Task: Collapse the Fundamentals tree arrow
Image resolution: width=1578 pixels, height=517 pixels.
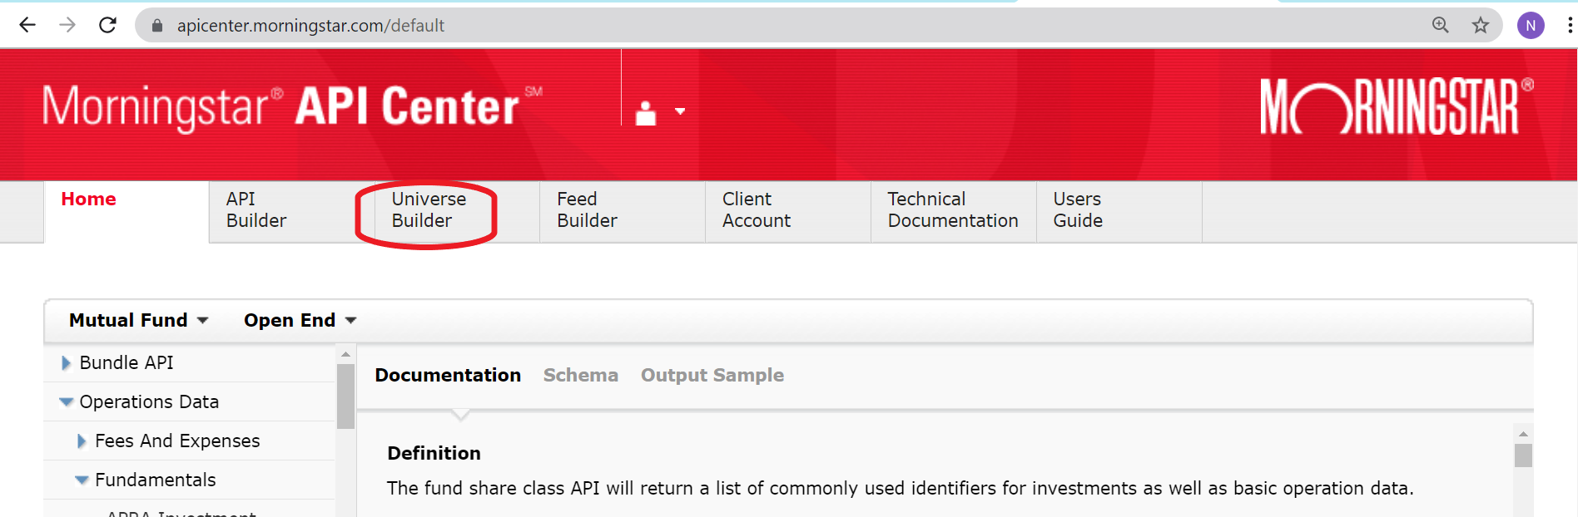Action: pyautogui.click(x=82, y=480)
